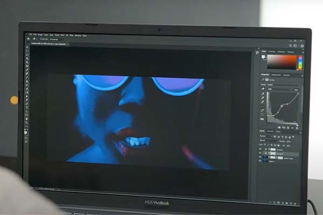
Task: Click the color field in Color panel
Action: point(282,62)
